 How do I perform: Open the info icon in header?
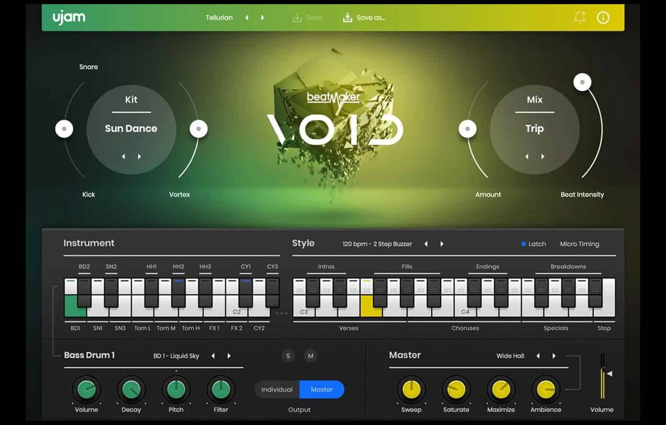pyautogui.click(x=603, y=17)
